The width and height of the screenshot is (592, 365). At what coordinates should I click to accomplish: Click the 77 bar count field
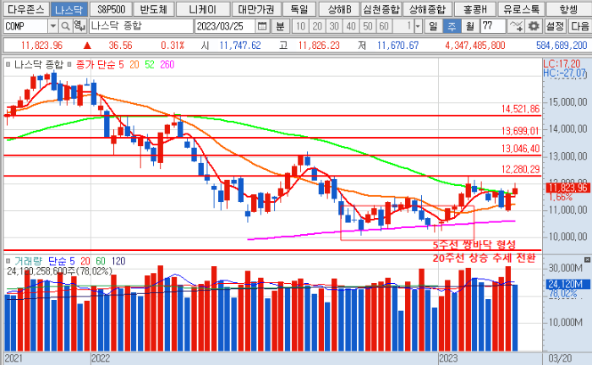click(x=493, y=26)
